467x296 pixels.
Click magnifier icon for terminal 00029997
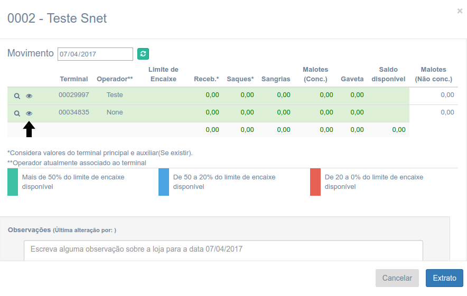pyautogui.click(x=17, y=96)
